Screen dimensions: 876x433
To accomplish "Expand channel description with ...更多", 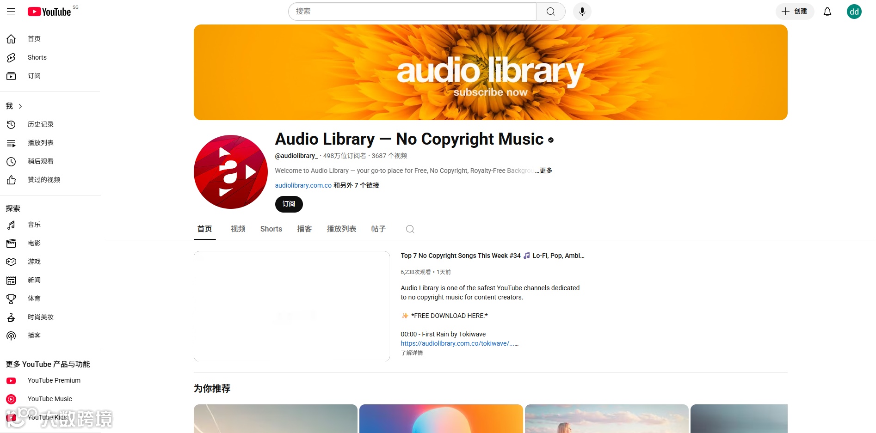I will [543, 171].
